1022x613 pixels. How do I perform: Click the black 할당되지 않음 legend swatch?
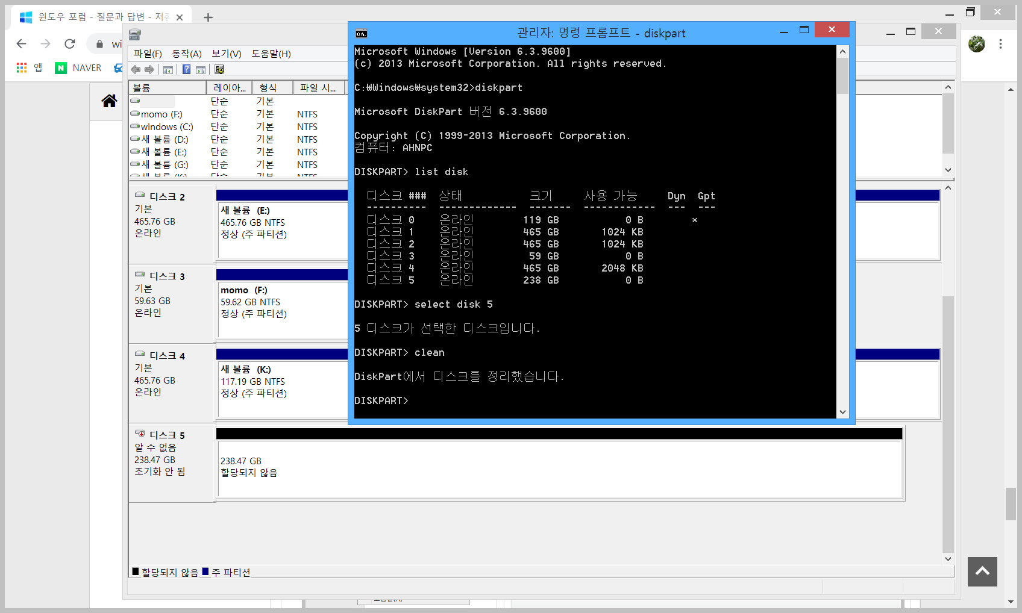(x=136, y=571)
